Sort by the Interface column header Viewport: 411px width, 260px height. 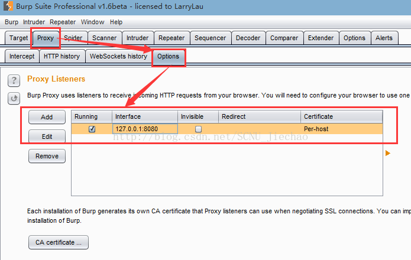tap(145, 116)
